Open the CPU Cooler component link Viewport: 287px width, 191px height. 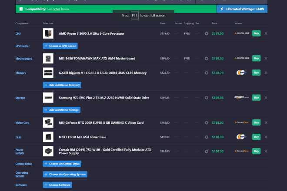(22, 46)
